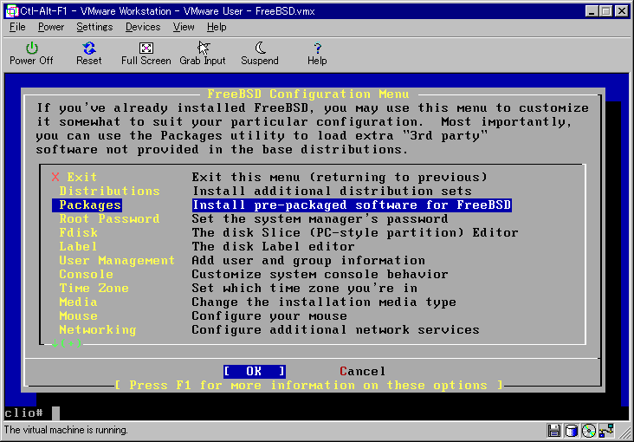This screenshot has height=442, width=634.
Task: Select the Root Password entry
Action: pos(110,219)
